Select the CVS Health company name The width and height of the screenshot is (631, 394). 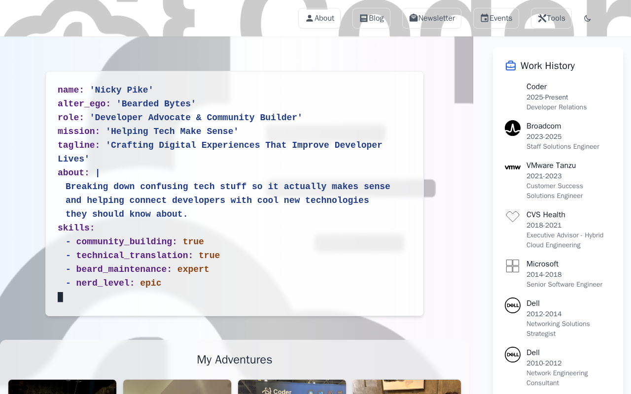(x=546, y=215)
